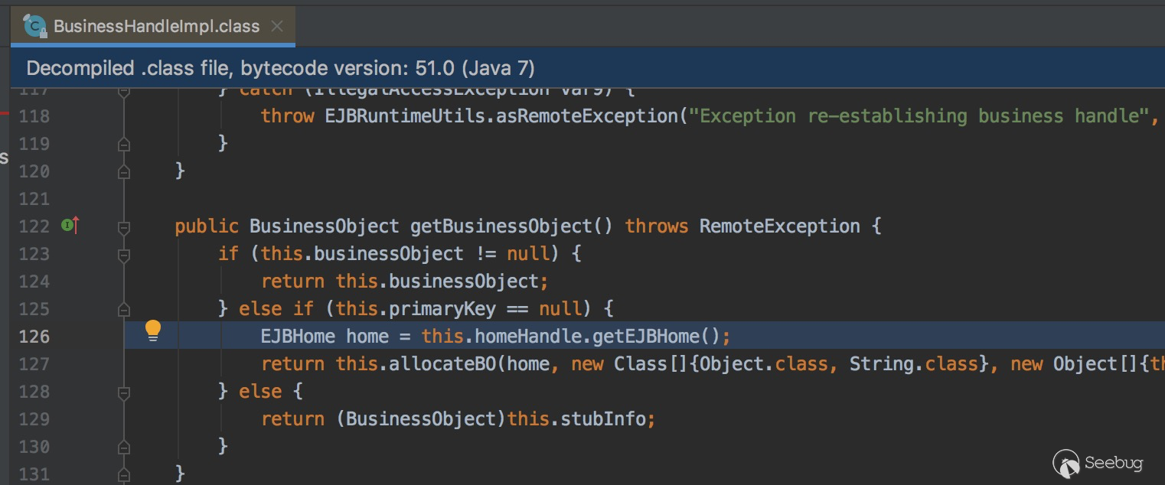The height and width of the screenshot is (485, 1165).
Task: Click gutter line number 126
Action: pos(34,337)
